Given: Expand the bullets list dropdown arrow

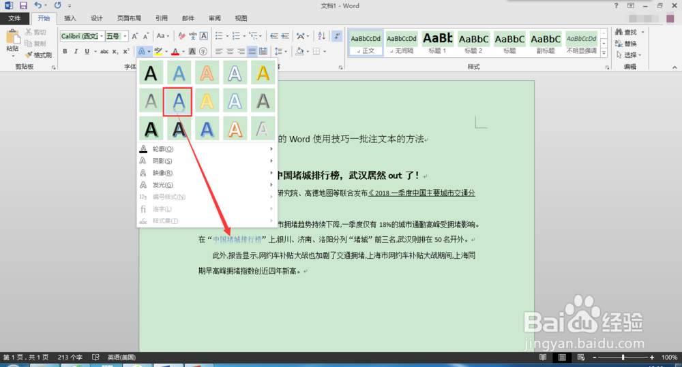Looking at the screenshot, I should [x=227, y=36].
